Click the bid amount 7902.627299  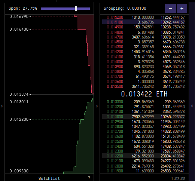[x=143, y=117]
